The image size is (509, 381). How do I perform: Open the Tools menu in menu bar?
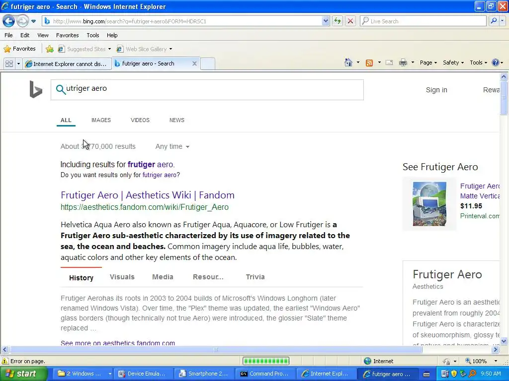[92, 35]
